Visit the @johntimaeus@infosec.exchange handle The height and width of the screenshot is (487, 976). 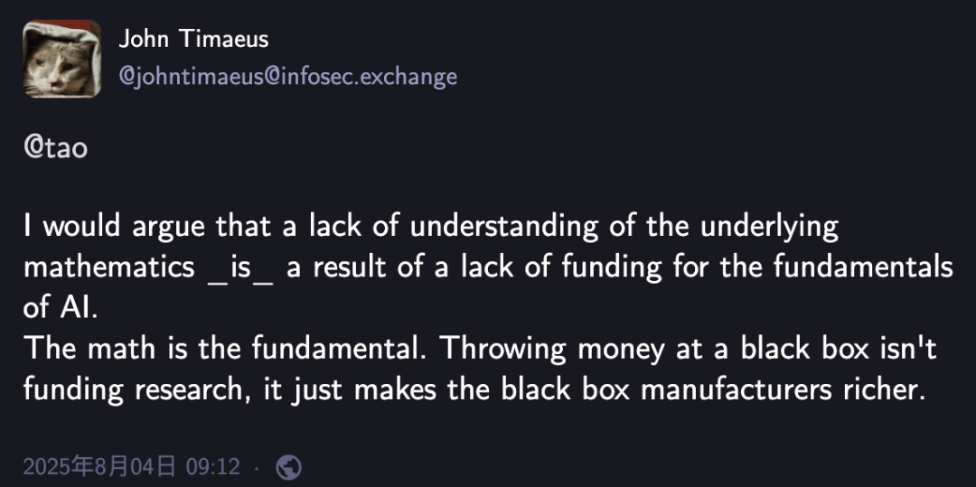click(287, 77)
